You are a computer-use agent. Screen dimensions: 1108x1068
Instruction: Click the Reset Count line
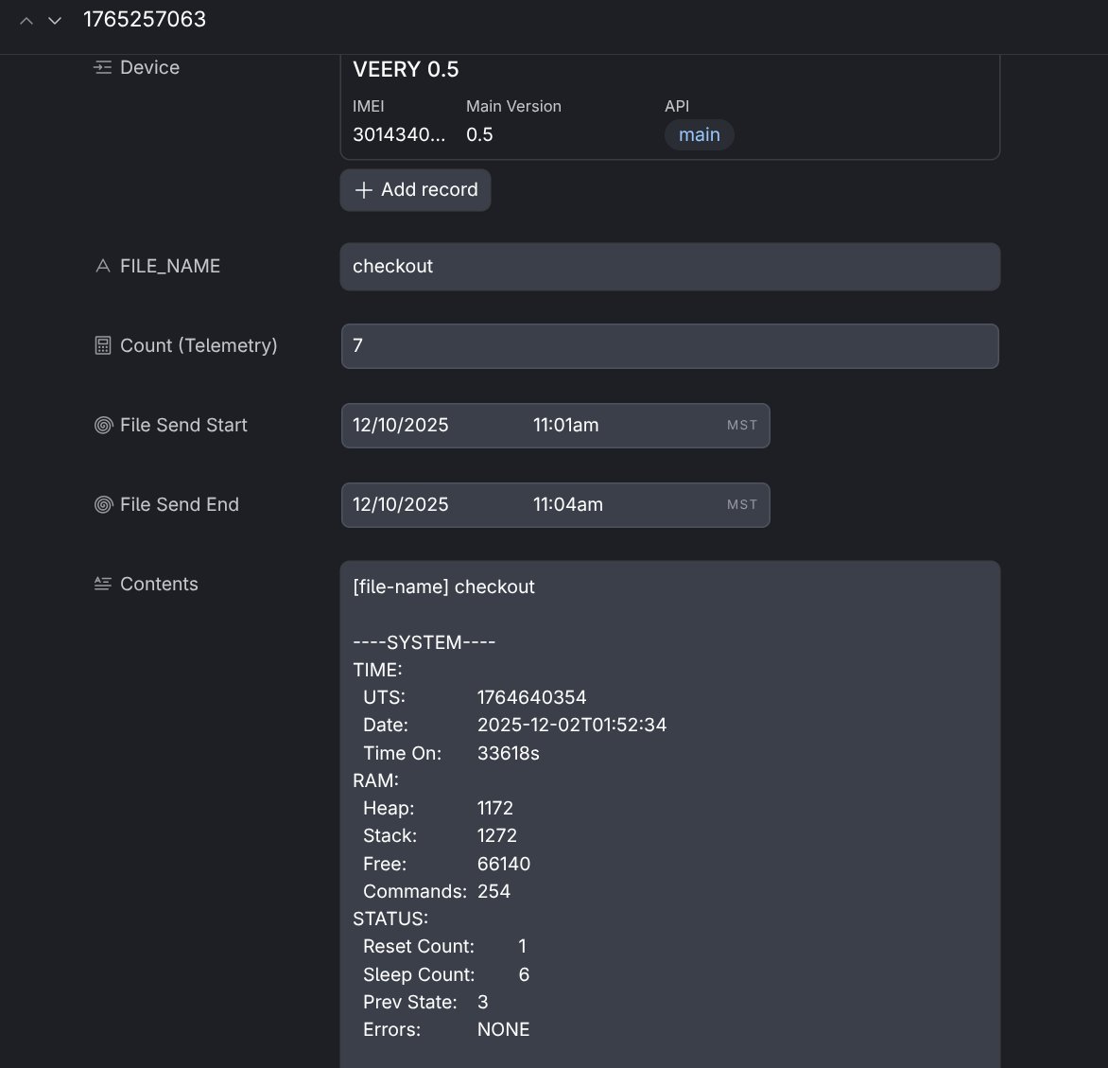point(445,946)
